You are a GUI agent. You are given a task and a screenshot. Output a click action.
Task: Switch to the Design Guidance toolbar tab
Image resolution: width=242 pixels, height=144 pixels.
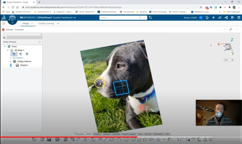129,134
